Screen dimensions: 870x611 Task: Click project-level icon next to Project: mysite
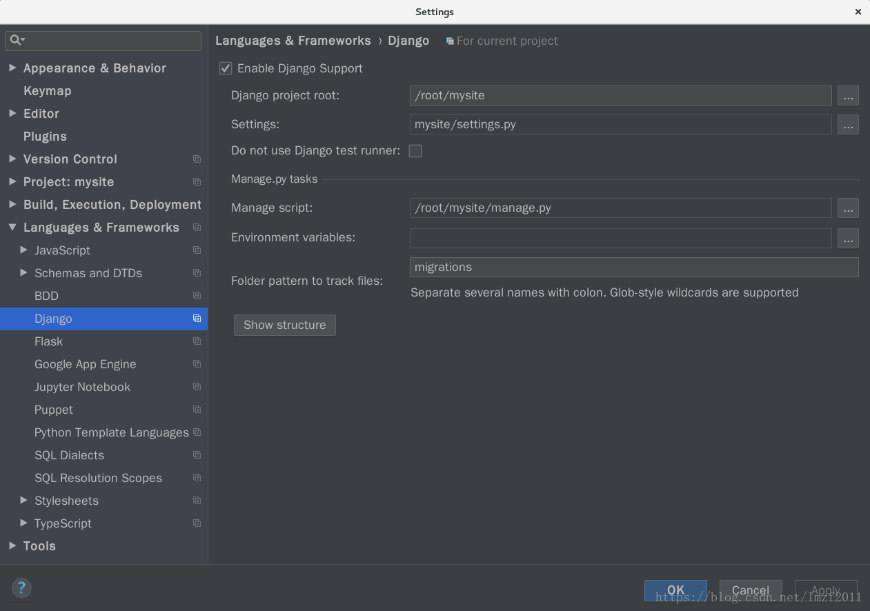(x=197, y=182)
